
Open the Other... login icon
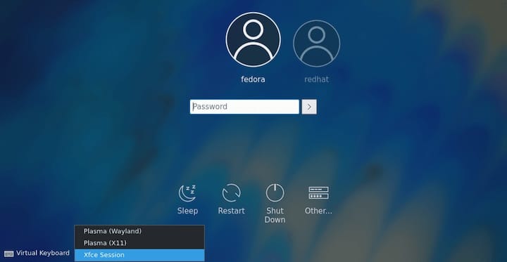(318, 193)
